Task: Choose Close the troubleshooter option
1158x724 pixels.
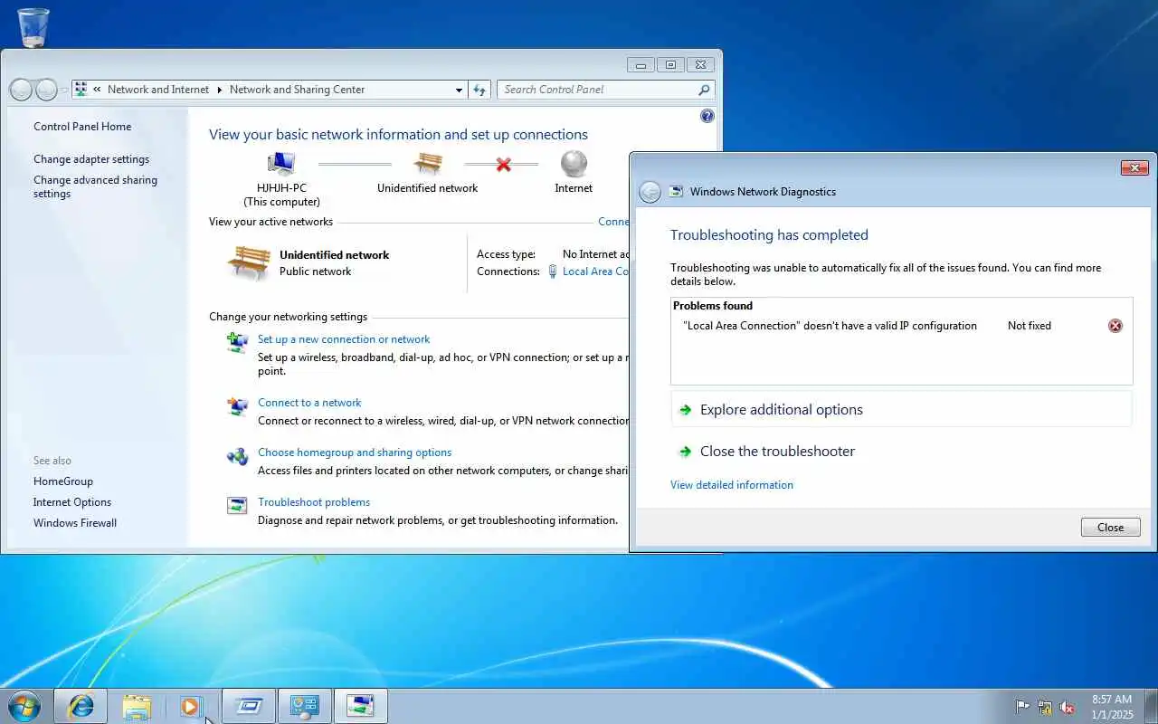Action: pos(777,452)
